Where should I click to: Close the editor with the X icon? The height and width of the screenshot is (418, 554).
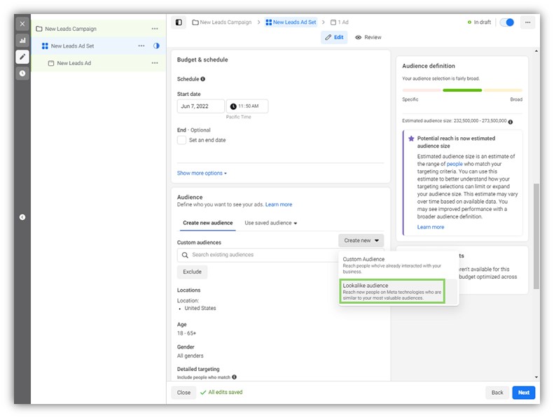[22, 24]
